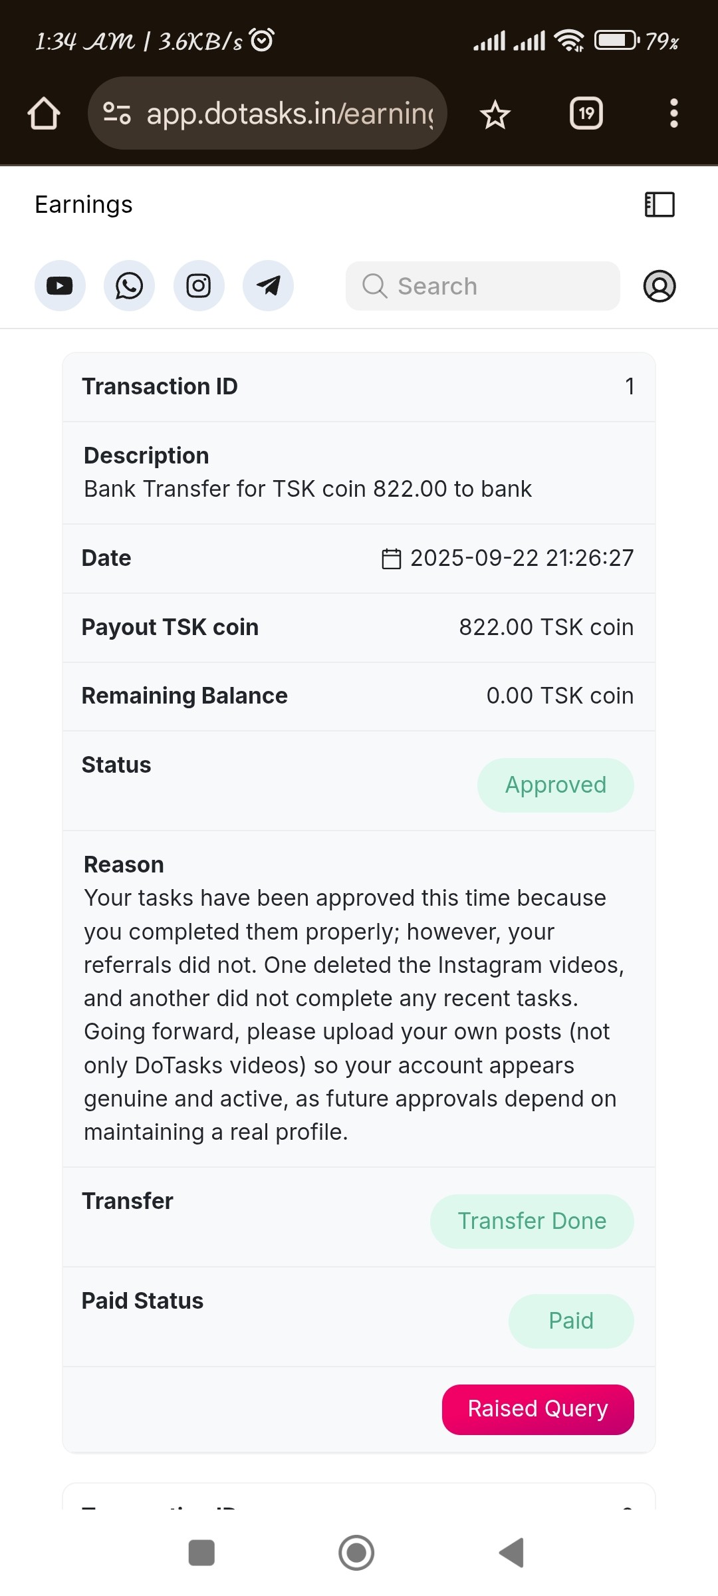718x1596 pixels.
Task: Toggle the sidebar panel icon
Action: click(x=659, y=204)
